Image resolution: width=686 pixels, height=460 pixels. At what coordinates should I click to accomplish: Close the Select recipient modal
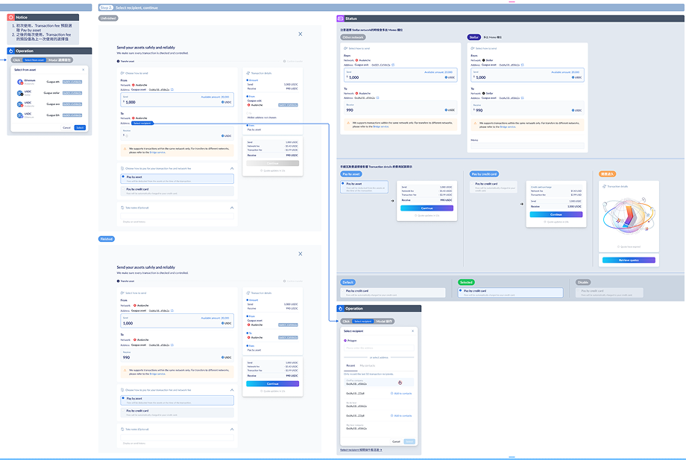pos(413,331)
